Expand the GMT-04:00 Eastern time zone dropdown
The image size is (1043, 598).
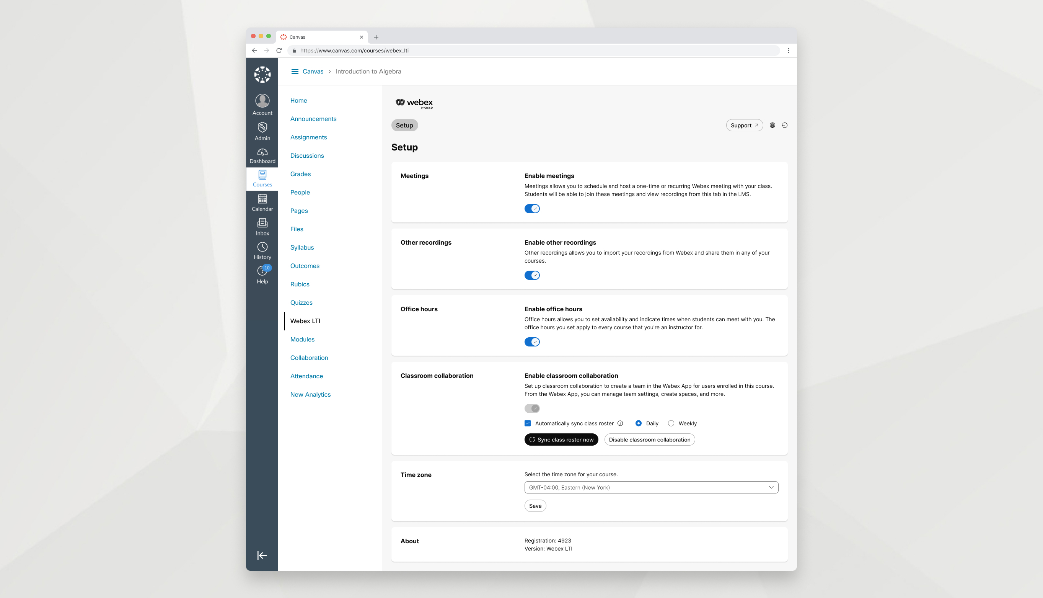coord(651,488)
